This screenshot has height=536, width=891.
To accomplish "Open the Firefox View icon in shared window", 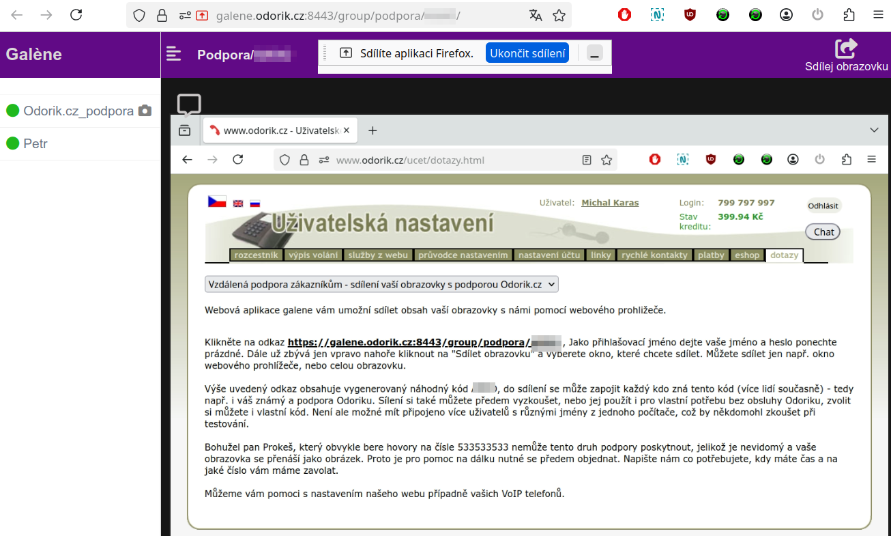I will 185,130.
